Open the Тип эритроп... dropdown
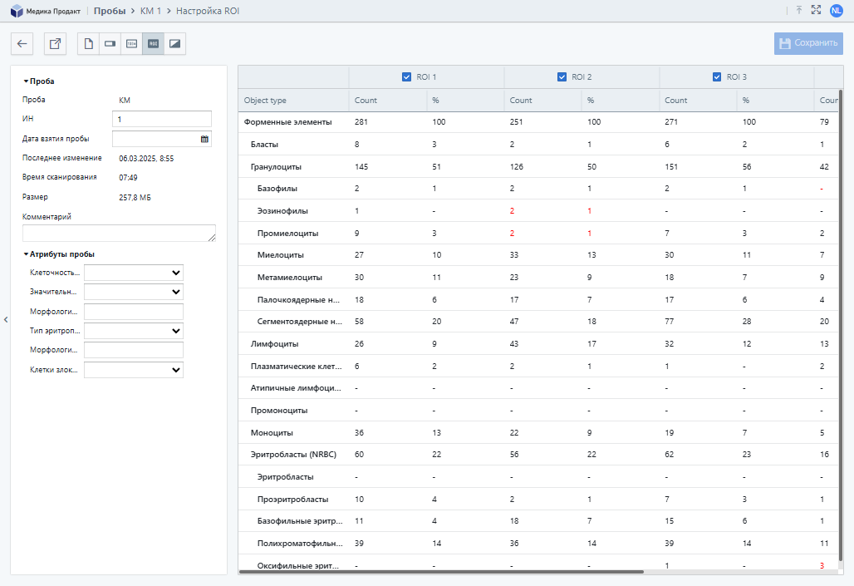Screen dimensions: 854x586 tap(134, 331)
